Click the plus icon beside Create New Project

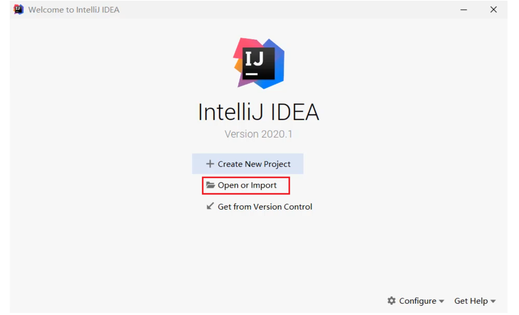pyautogui.click(x=210, y=164)
